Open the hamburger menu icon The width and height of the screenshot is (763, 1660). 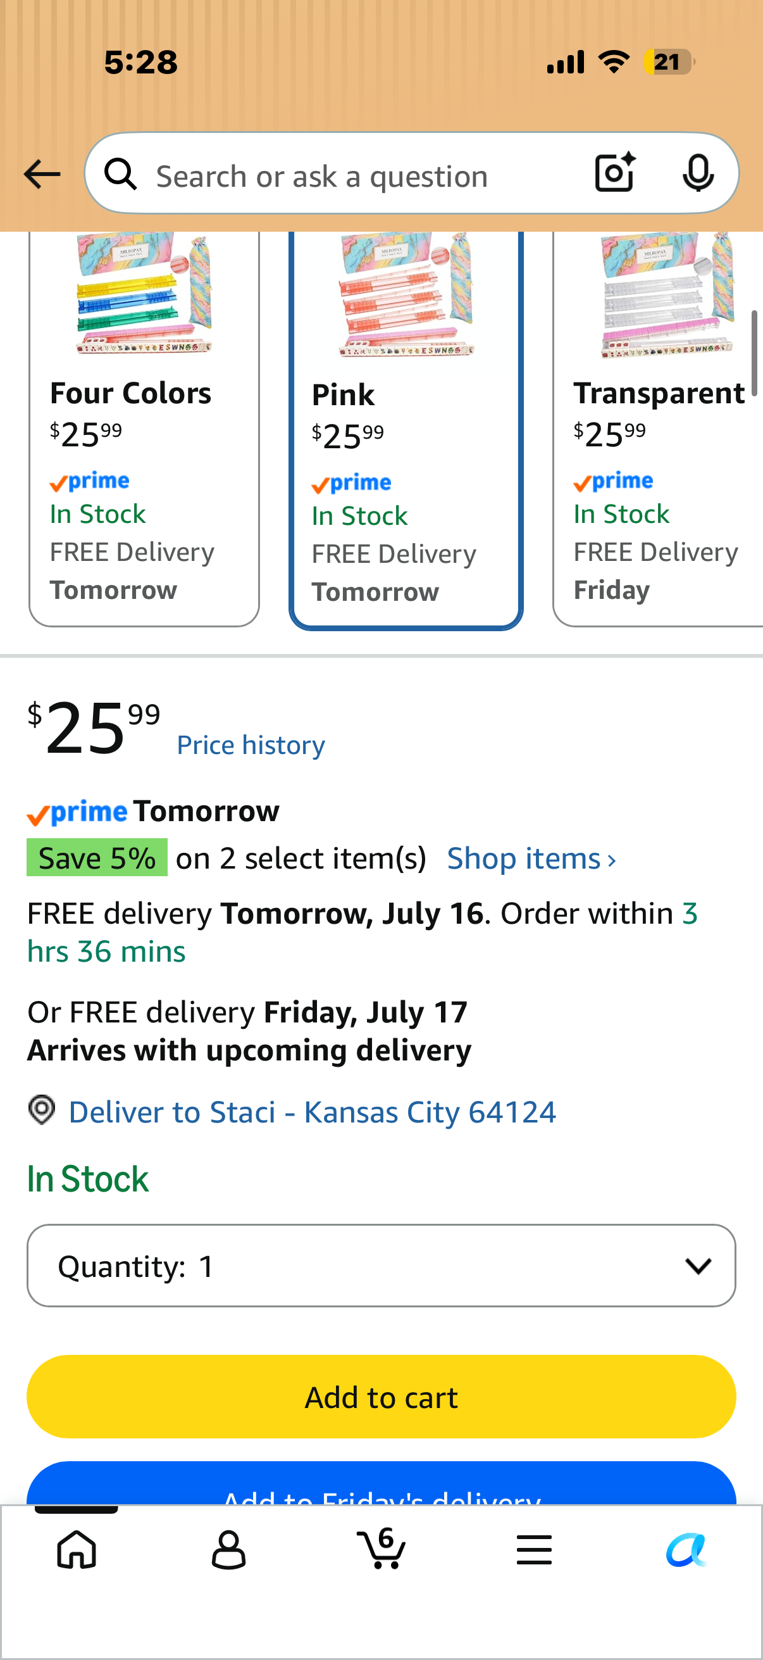(x=534, y=1550)
